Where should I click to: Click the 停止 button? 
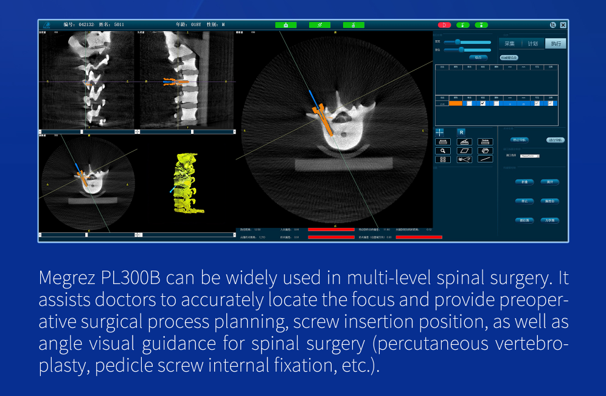pos(524,201)
